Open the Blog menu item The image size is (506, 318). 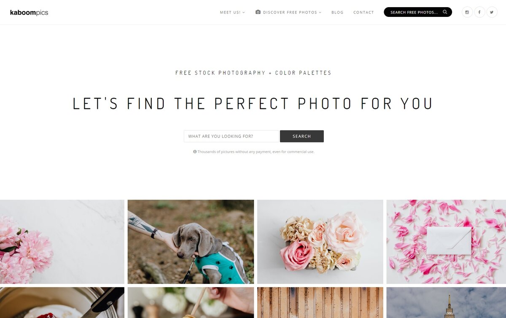[x=337, y=12]
